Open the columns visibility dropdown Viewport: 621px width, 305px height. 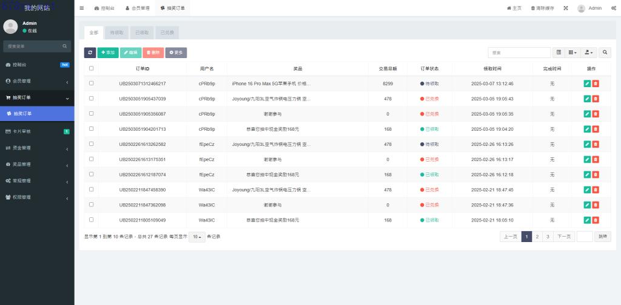pos(572,53)
